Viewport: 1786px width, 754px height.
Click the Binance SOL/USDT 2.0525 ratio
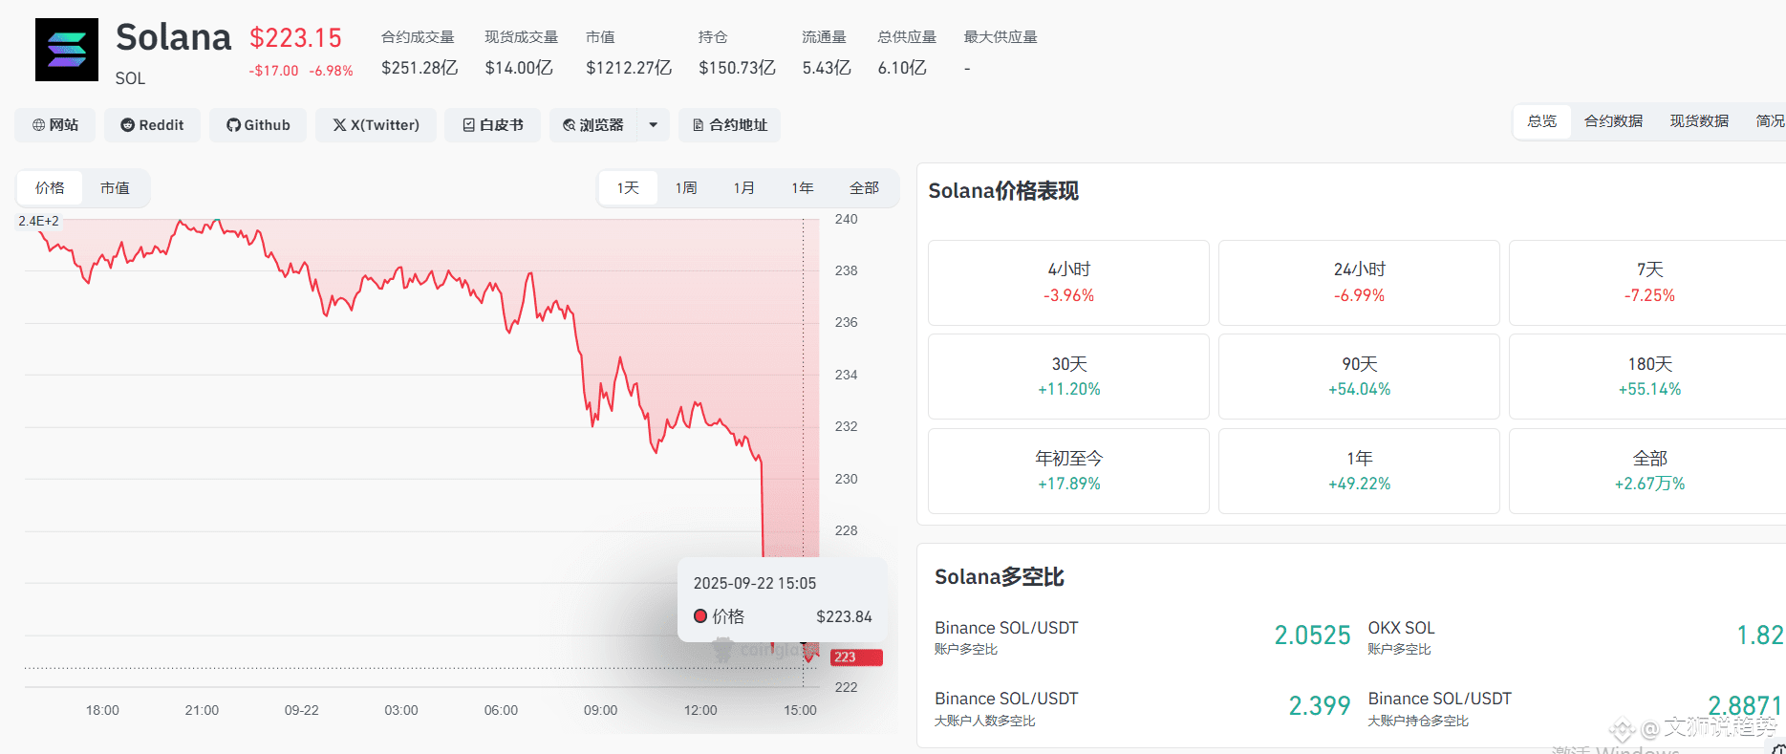click(1312, 636)
